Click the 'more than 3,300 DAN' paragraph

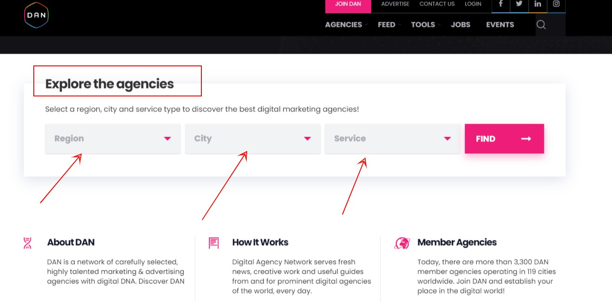point(487,277)
